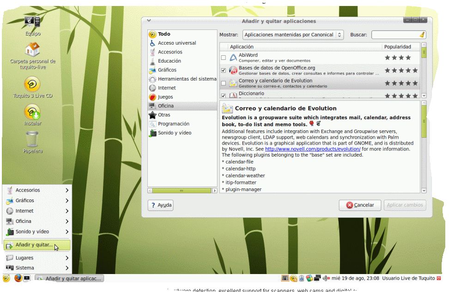449x292 pixels.
Task: Expand Sonido y vídeo submenu in menu
Action: click(x=37, y=232)
